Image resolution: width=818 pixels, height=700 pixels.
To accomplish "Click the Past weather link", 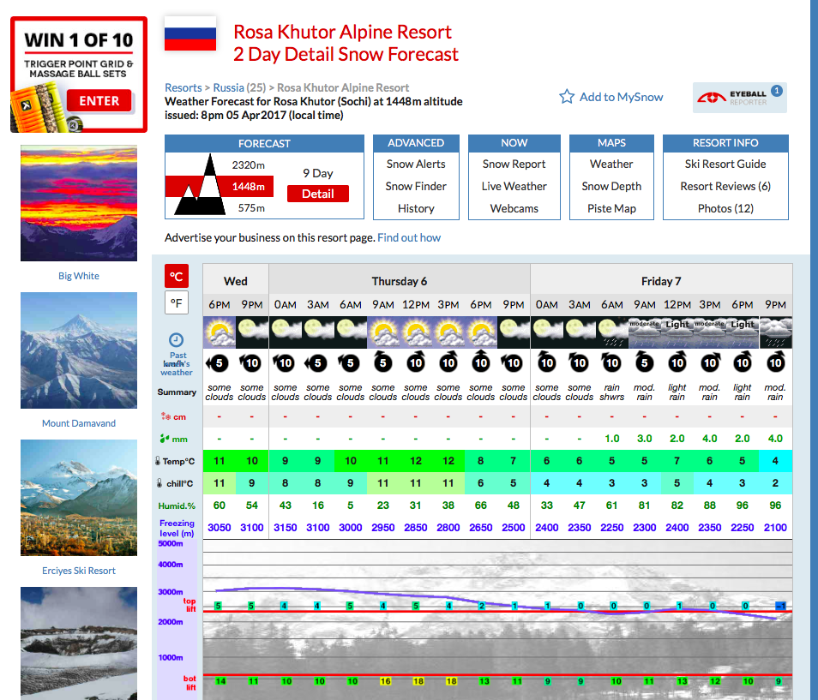I will (177, 364).
